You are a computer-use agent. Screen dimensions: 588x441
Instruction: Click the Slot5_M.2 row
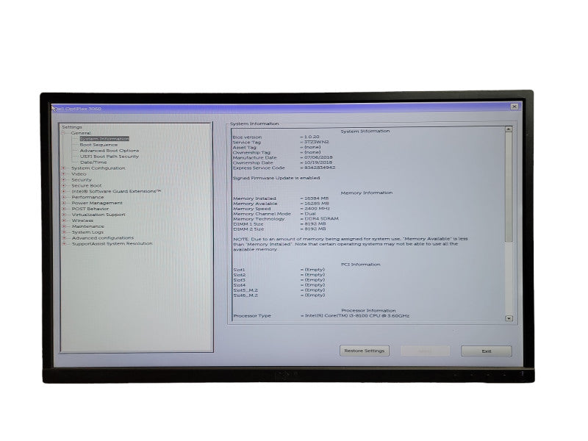[x=279, y=290]
